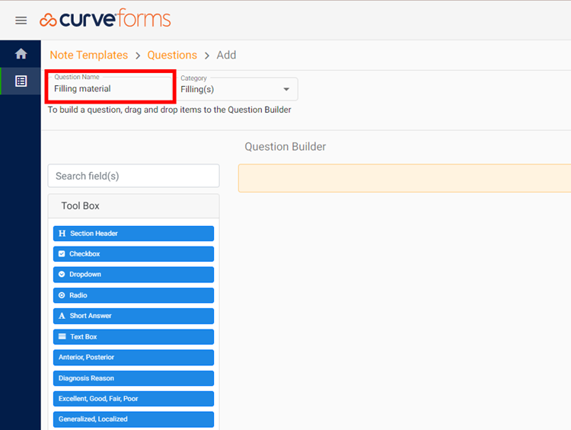Image resolution: width=571 pixels, height=430 pixels.
Task: Click the Question Name input field
Action: 110,88
